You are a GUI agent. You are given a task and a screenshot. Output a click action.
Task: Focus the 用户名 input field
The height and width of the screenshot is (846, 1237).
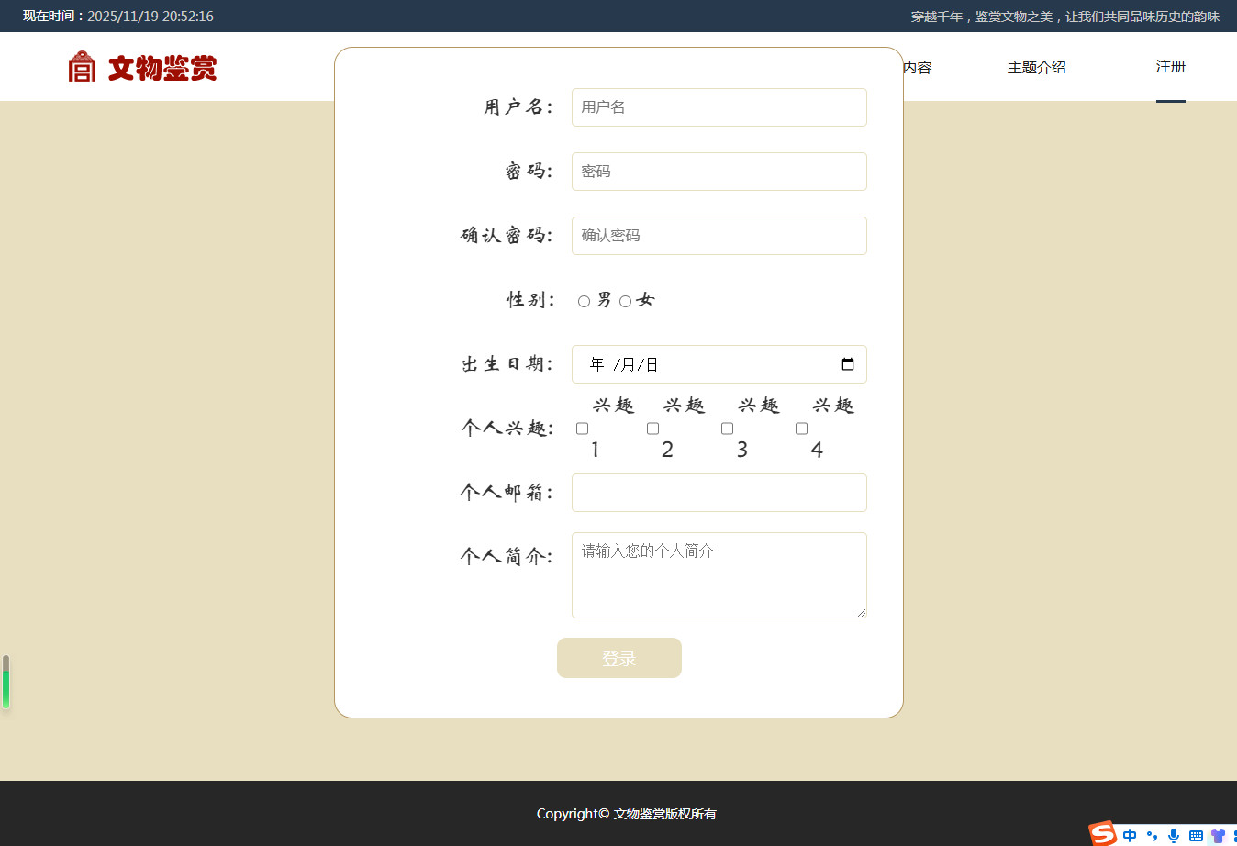tap(719, 107)
